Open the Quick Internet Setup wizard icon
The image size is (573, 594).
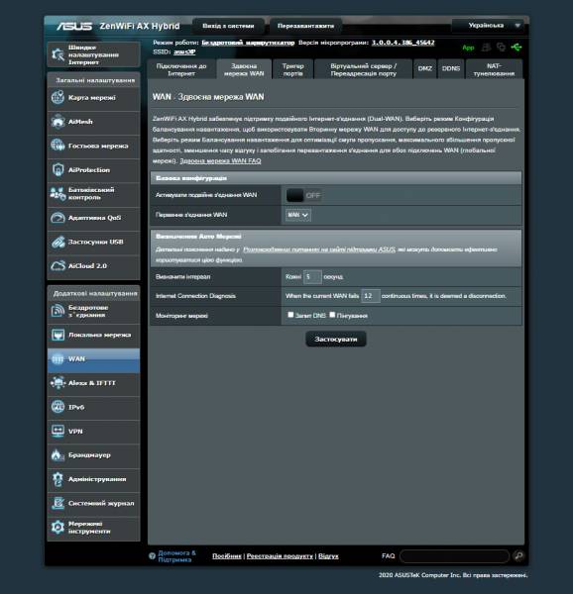pos(57,54)
